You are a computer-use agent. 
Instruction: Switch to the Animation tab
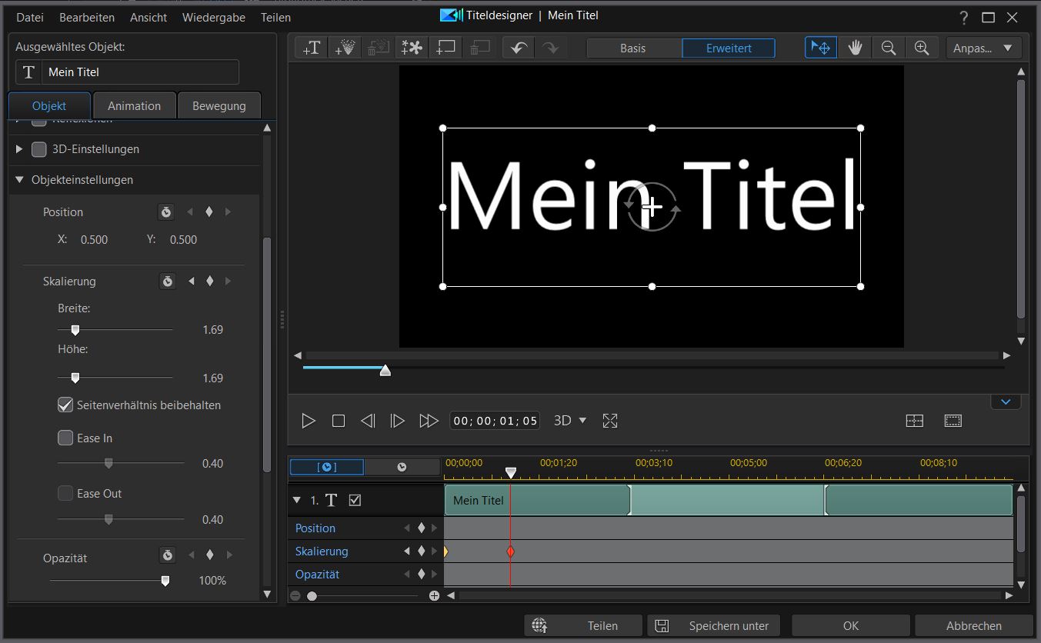click(x=134, y=106)
